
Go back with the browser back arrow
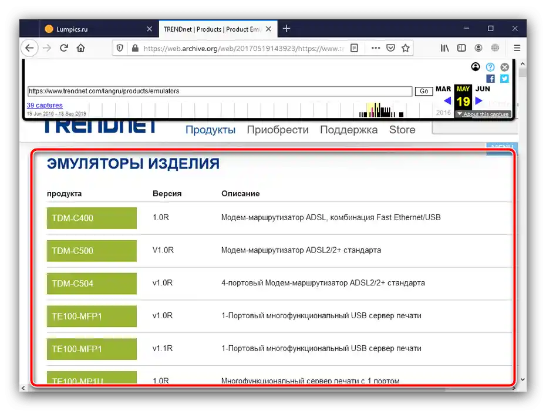click(x=29, y=48)
